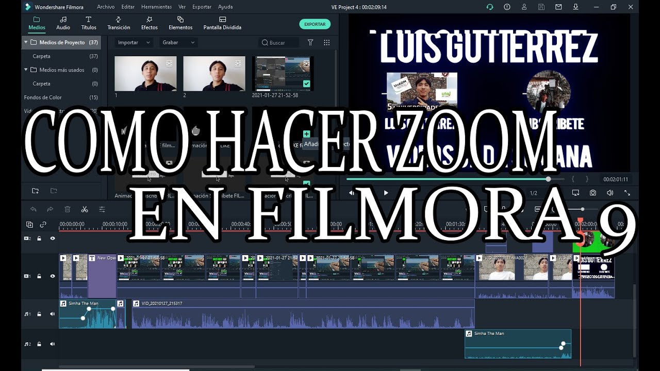The width and height of the screenshot is (660, 371).
Task: Click the preview progress slider handle
Action: (548, 179)
